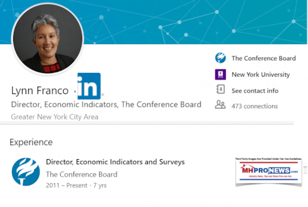Open The Conference Board company link
Screen dimensions: 308x207
[264, 58]
